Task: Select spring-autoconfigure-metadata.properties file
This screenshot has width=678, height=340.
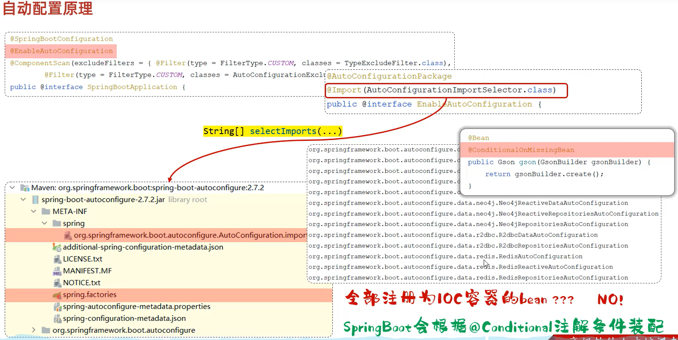Action: [137, 306]
